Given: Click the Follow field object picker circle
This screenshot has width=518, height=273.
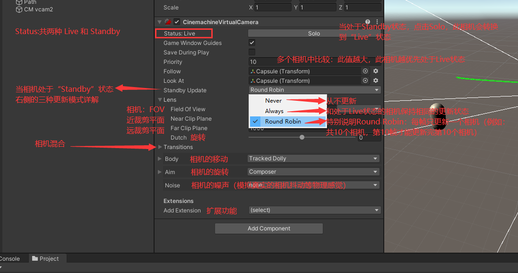Looking at the screenshot, I should 365,71.
